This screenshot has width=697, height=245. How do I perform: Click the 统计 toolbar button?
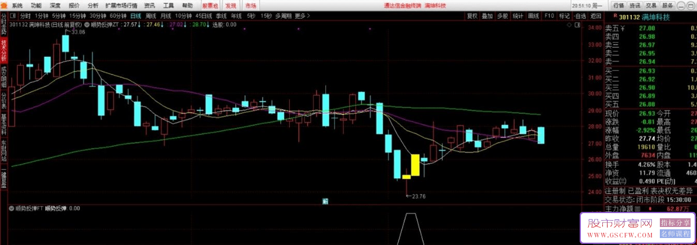coord(518,16)
